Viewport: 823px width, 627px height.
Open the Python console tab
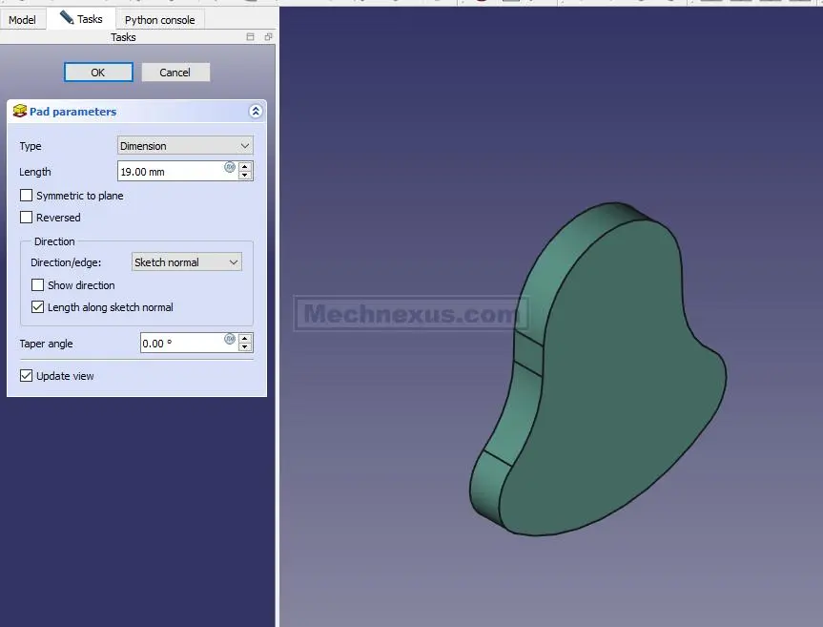pyautogui.click(x=159, y=19)
